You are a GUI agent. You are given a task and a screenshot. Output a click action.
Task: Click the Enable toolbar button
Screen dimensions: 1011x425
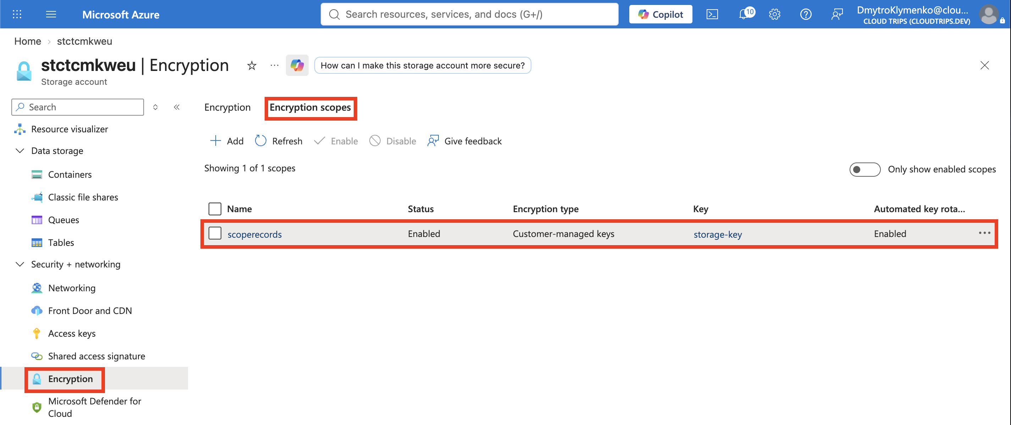tap(336, 141)
